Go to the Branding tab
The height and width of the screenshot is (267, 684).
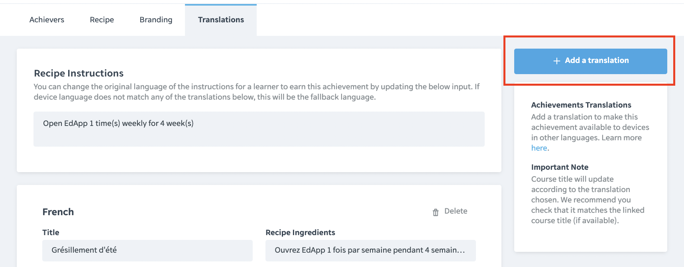(156, 20)
